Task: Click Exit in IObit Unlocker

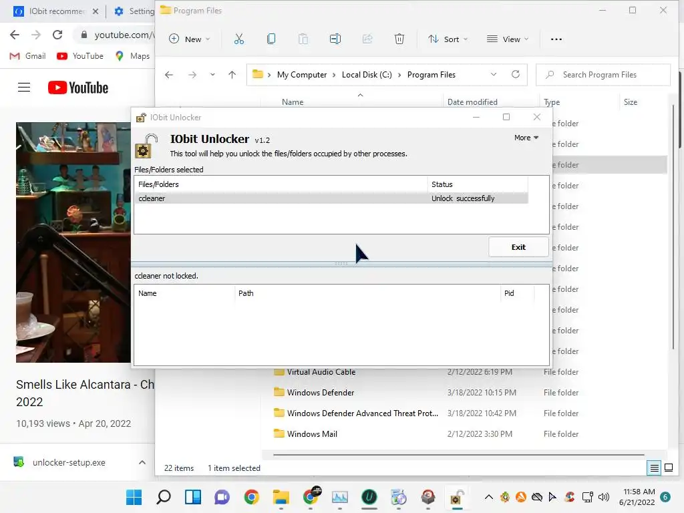Action: coord(518,247)
